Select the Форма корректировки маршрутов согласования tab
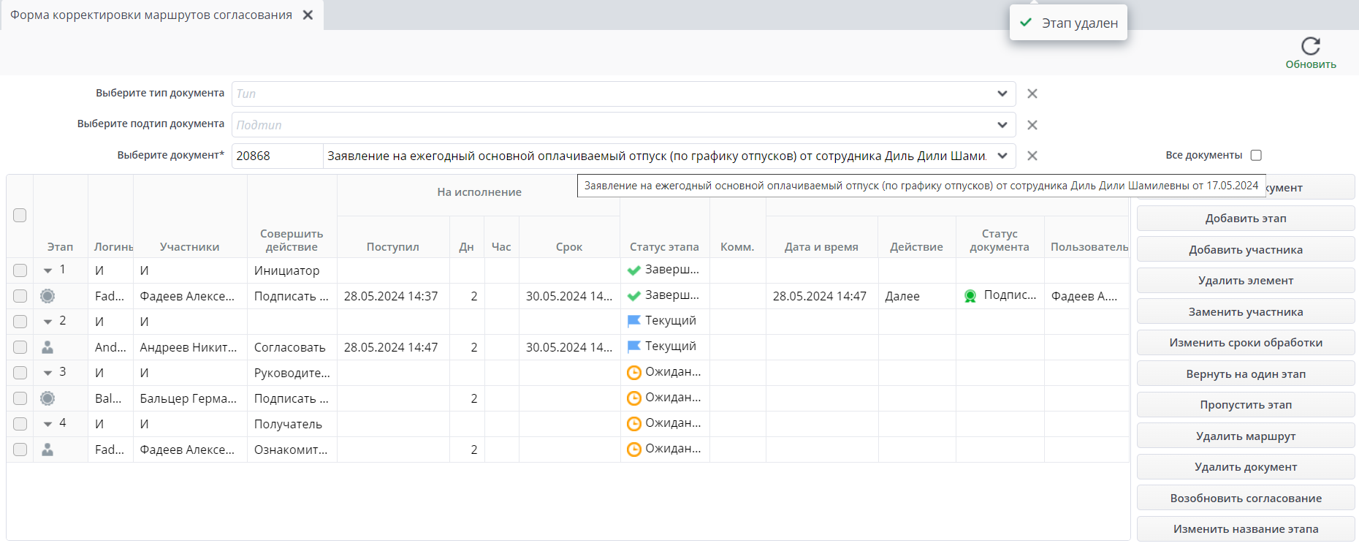The image size is (1359, 546). [151, 15]
